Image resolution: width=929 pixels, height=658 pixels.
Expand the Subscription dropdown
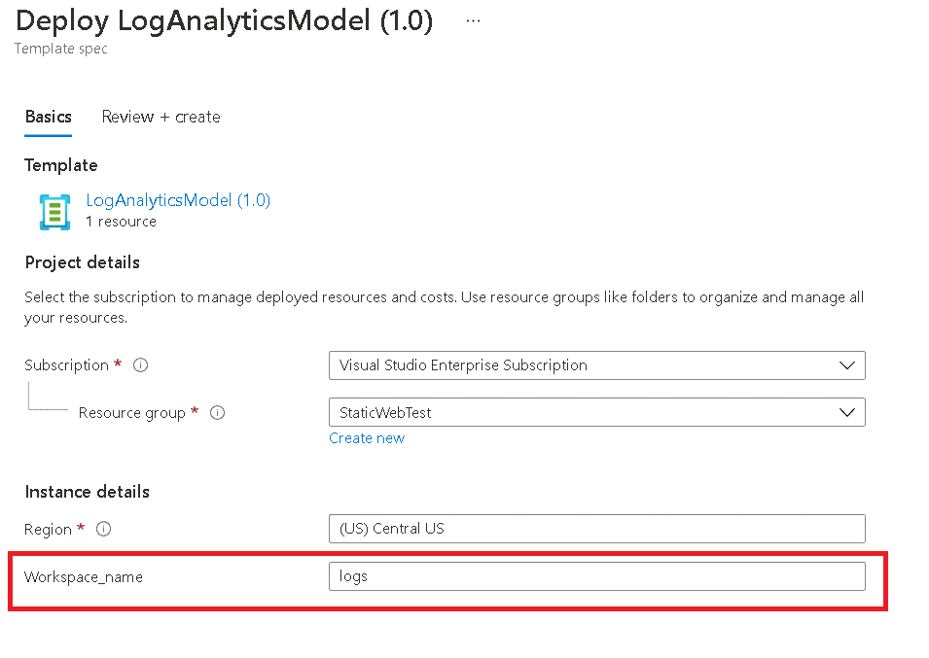(596, 365)
